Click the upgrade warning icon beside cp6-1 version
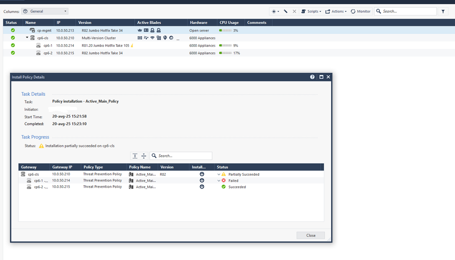Screen dimensions: 455x260 click(132, 46)
